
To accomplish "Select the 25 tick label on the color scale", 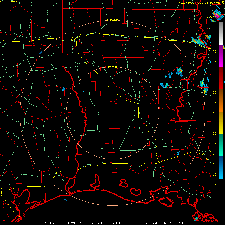I will [215, 144].
